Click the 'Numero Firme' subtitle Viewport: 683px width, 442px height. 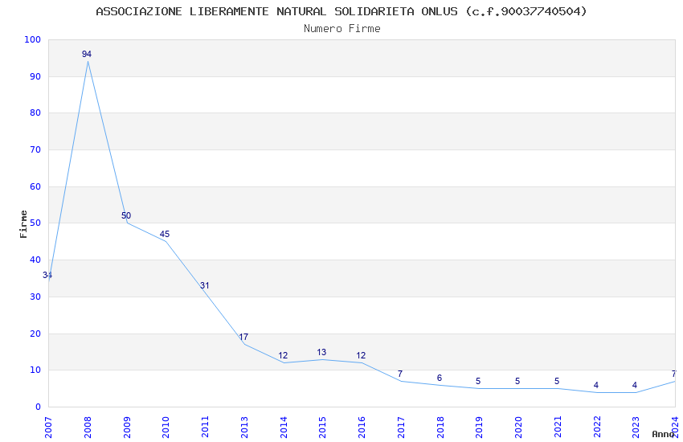click(342, 28)
